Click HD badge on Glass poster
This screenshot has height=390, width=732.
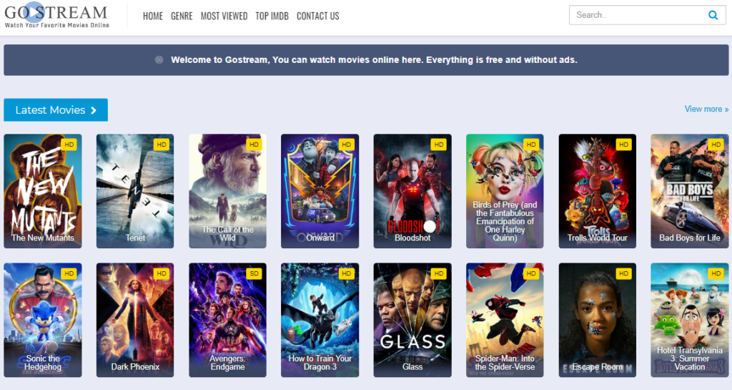click(x=439, y=273)
